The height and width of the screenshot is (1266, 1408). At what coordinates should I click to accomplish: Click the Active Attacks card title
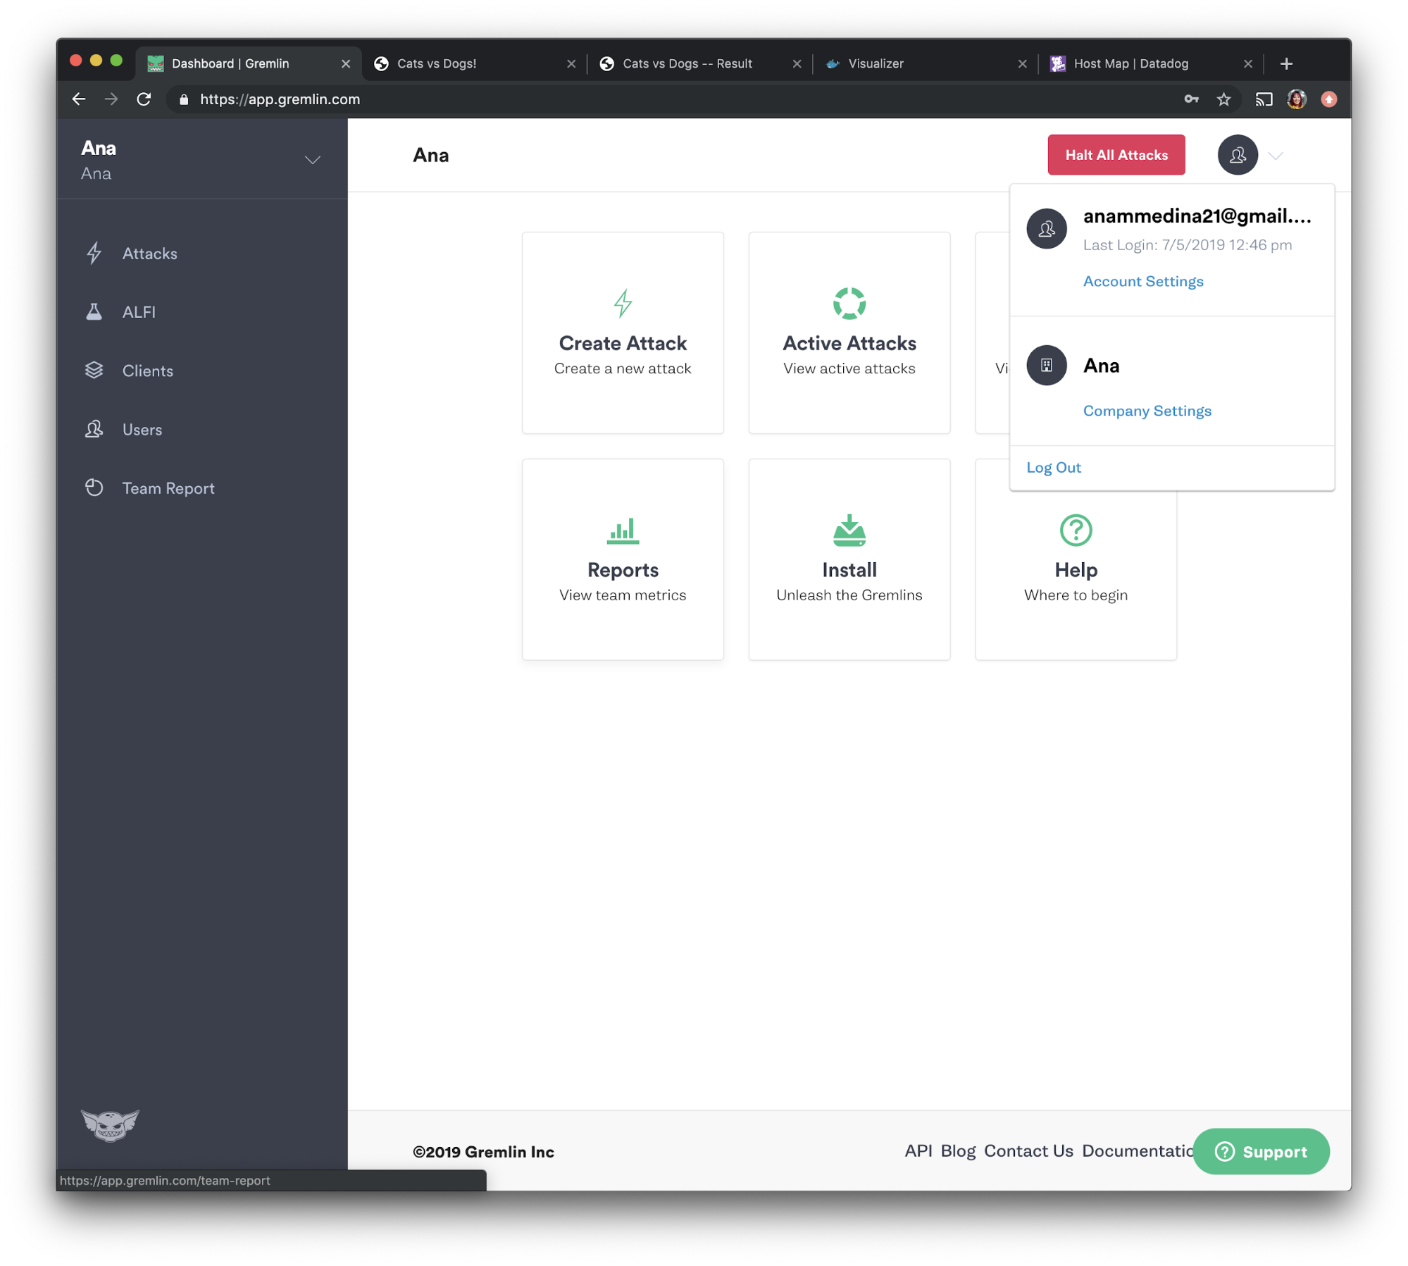849,343
